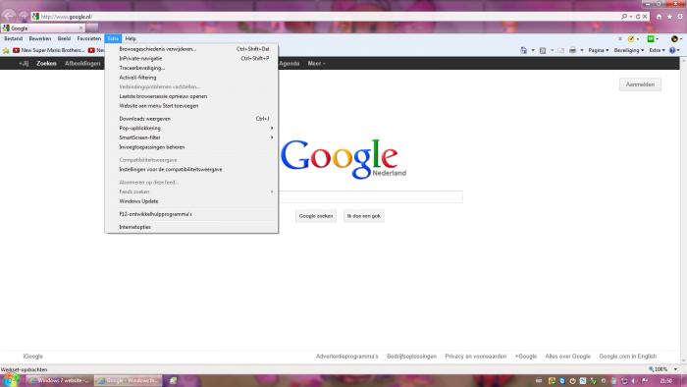Image resolution: width=687 pixels, height=387 pixels.
Task: Click the search magnifier in address bar
Action: coord(624,17)
